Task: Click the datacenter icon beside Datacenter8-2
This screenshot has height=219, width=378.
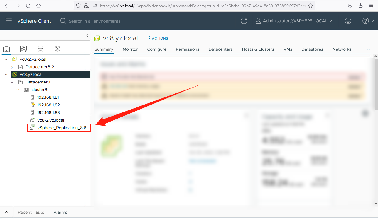Action: (20, 67)
